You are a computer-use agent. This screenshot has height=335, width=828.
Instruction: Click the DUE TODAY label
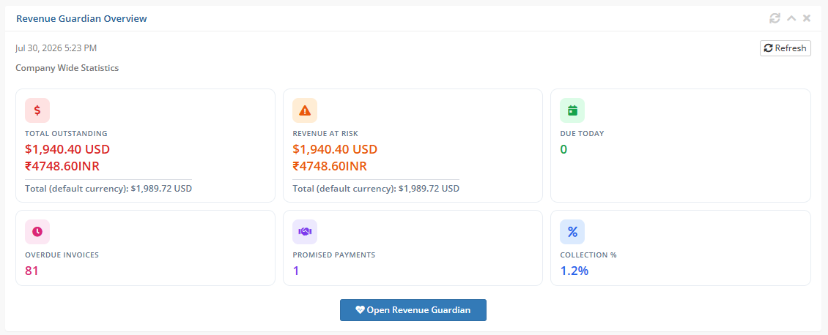582,133
